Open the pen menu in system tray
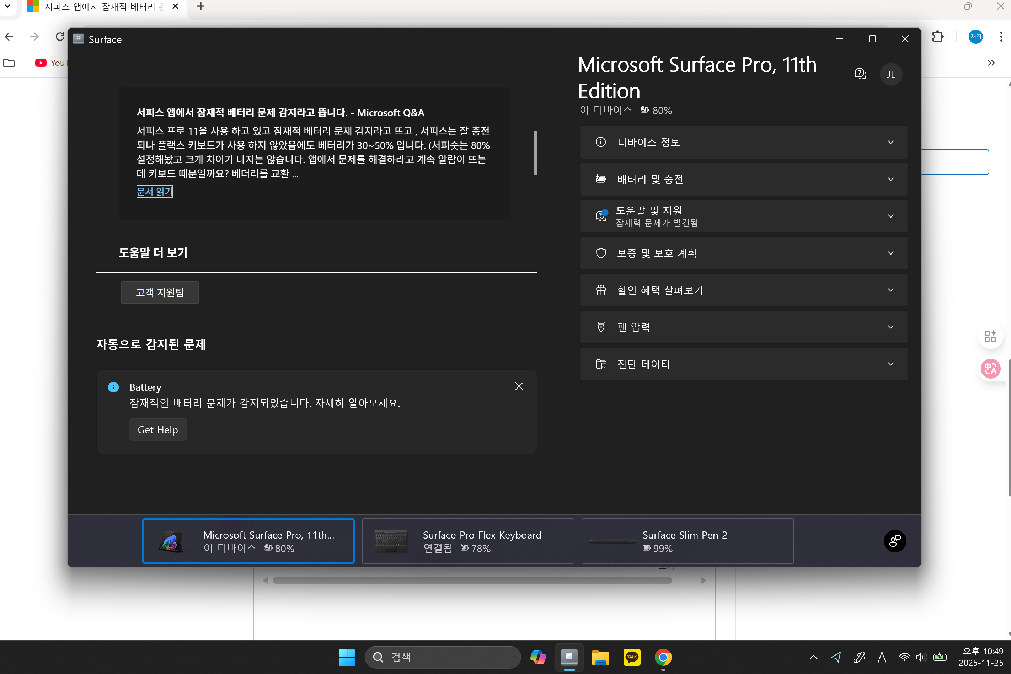 tap(859, 657)
